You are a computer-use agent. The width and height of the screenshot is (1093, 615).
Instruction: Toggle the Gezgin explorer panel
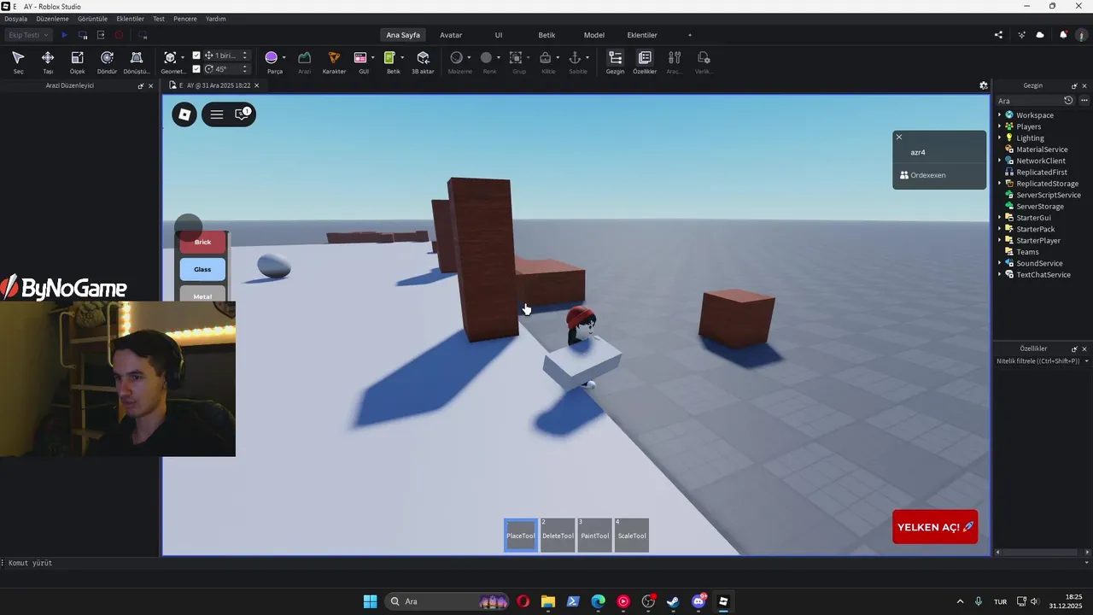pos(615,61)
